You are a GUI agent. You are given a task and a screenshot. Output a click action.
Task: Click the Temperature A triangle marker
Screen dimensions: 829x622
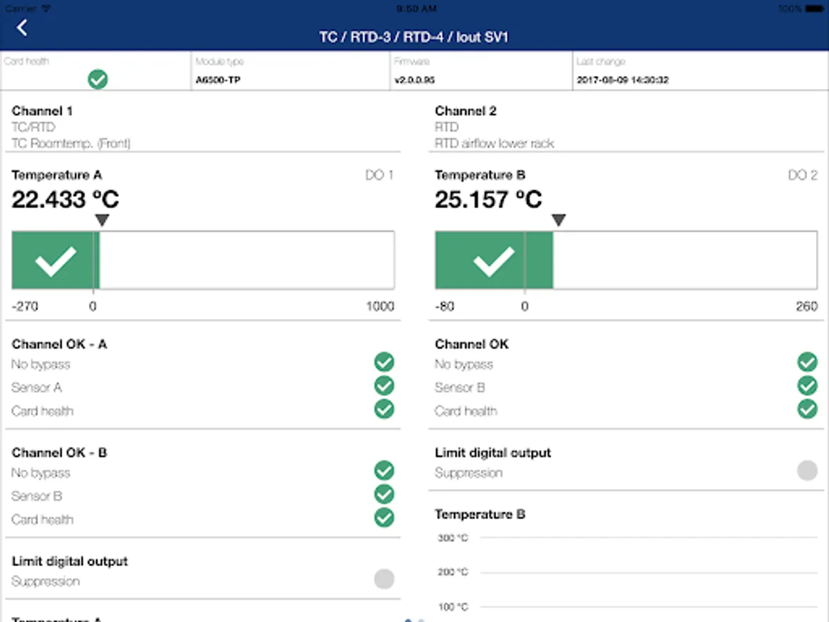tap(102, 220)
